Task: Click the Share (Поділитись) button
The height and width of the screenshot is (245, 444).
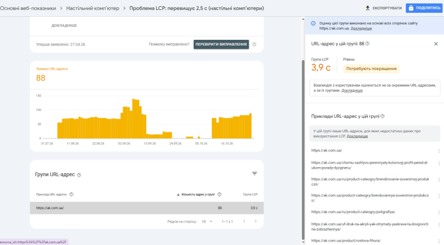Action: coord(424,8)
